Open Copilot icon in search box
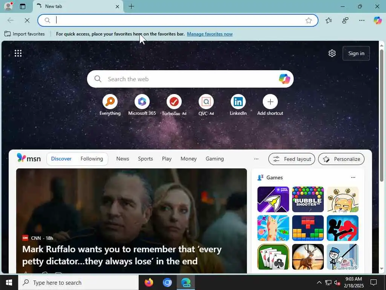386x290 pixels. point(284,79)
